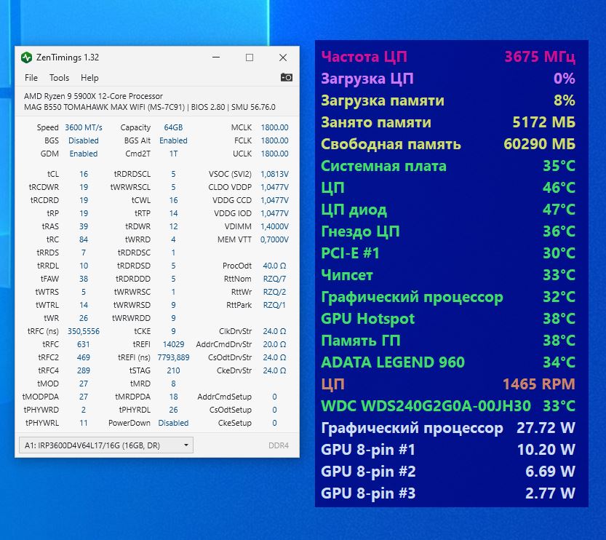Click the MCLK 1800.00 value
606x540 pixels.
(x=274, y=127)
